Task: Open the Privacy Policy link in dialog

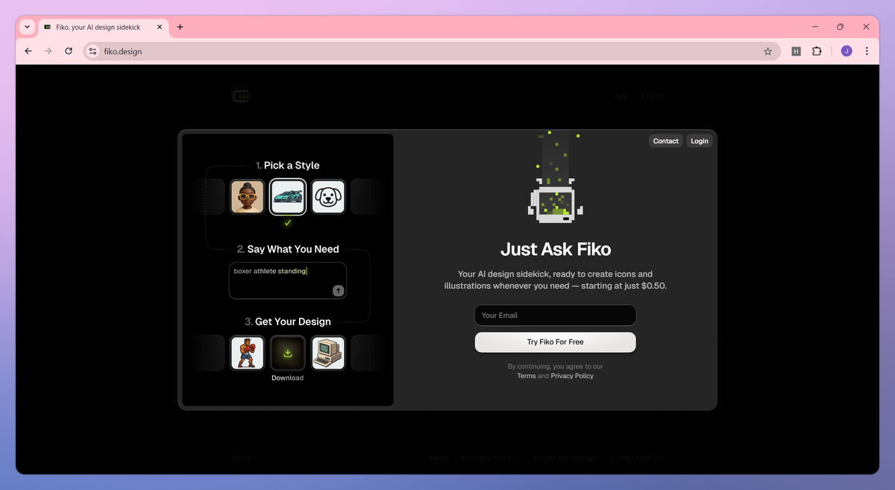Action: coord(572,376)
